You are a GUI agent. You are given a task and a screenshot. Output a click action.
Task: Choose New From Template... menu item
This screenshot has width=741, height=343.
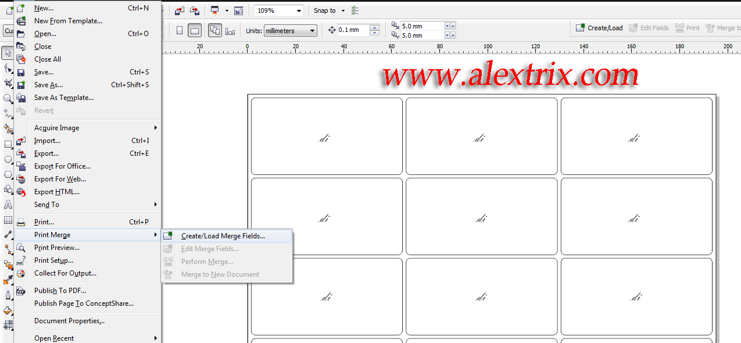pyautogui.click(x=88, y=21)
